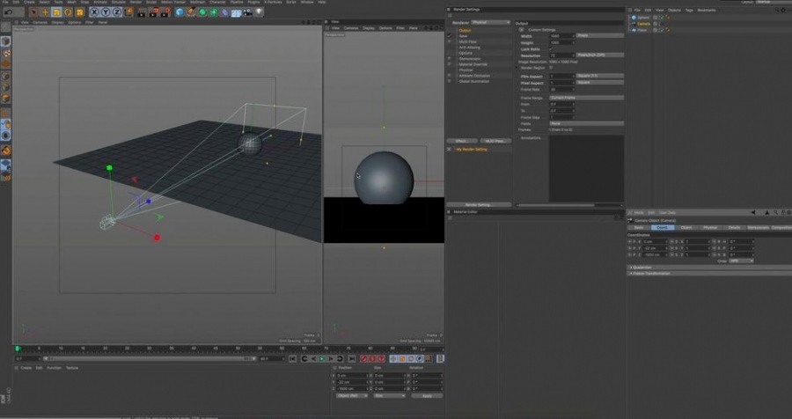Open the Create menu in menu bar

click(x=29, y=2)
